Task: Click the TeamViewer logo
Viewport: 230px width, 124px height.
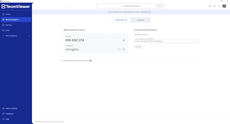Action: 16,7
